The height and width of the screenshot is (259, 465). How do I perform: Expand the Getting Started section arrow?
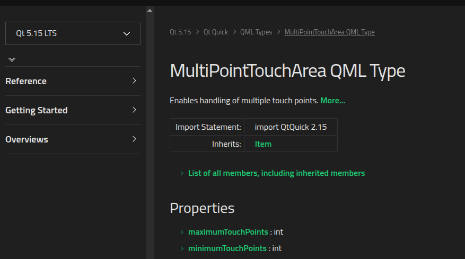(134, 110)
